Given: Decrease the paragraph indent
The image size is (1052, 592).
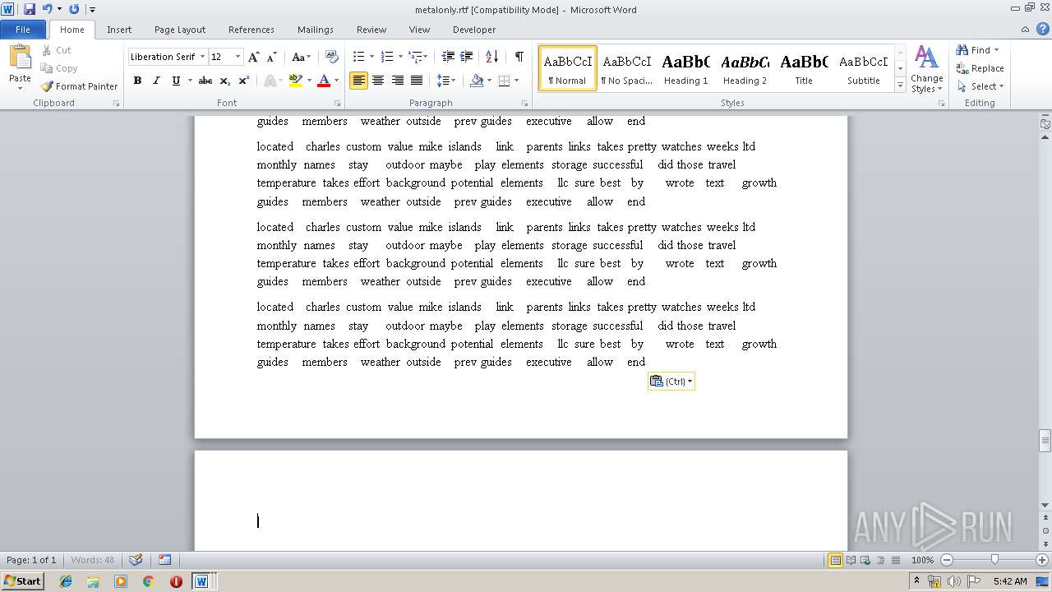Looking at the screenshot, I should point(448,57).
